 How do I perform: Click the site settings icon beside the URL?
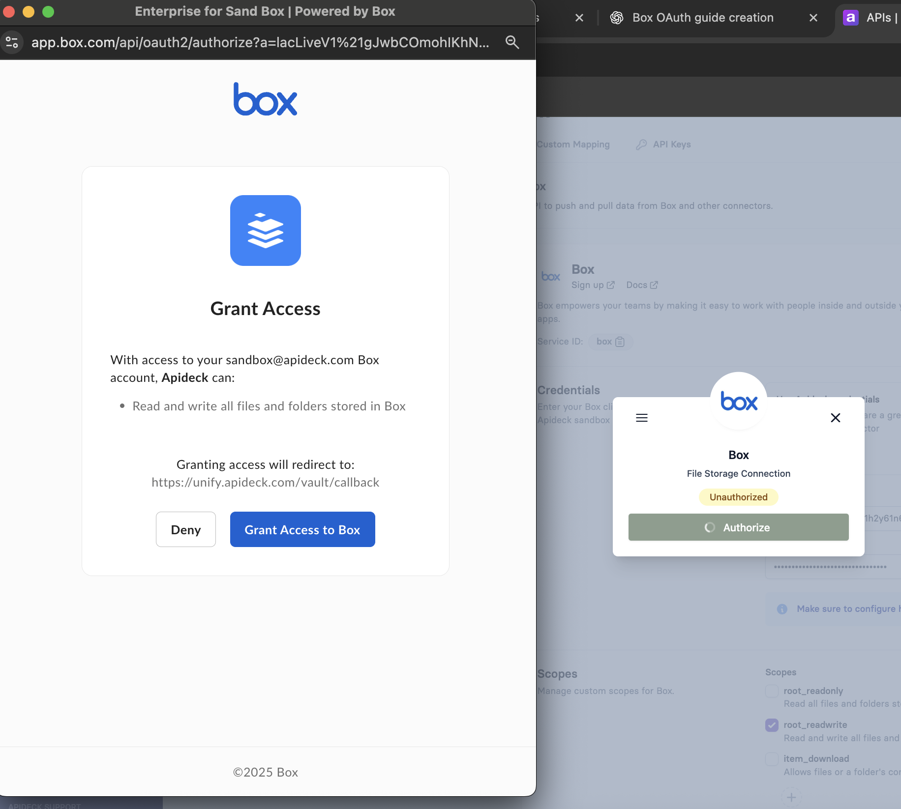[12, 42]
